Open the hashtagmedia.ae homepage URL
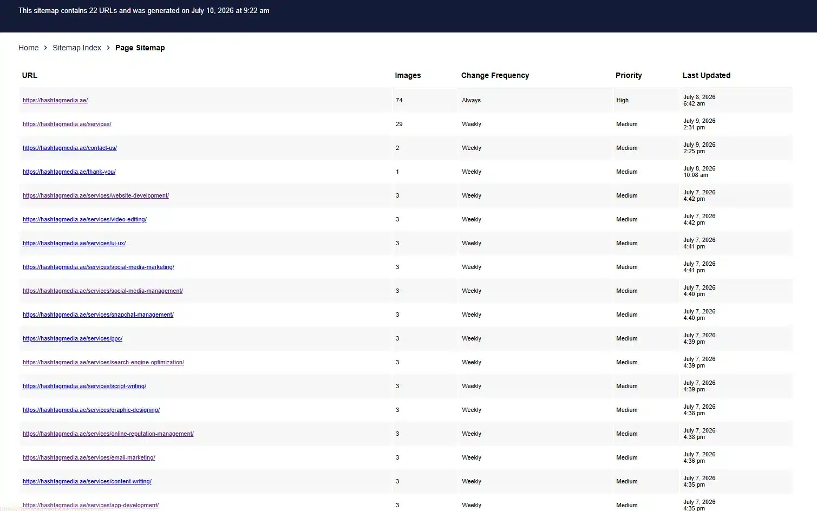Viewport: 817px width, 511px height. (x=55, y=100)
